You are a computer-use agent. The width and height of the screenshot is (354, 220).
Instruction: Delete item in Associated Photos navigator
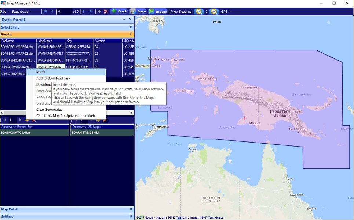[34, 121]
